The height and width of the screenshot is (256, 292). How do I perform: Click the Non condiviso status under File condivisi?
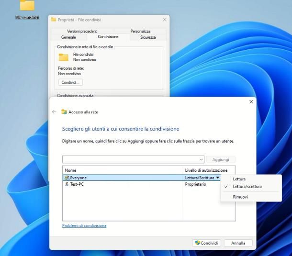click(85, 60)
